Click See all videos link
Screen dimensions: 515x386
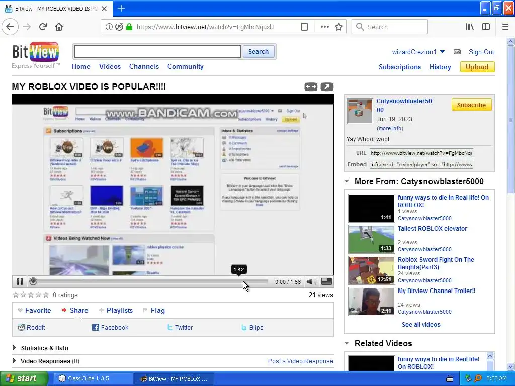(421, 324)
